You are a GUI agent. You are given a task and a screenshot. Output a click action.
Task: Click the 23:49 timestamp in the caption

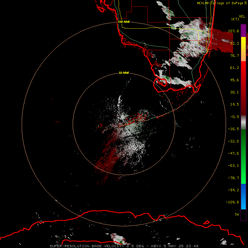pos(192,246)
